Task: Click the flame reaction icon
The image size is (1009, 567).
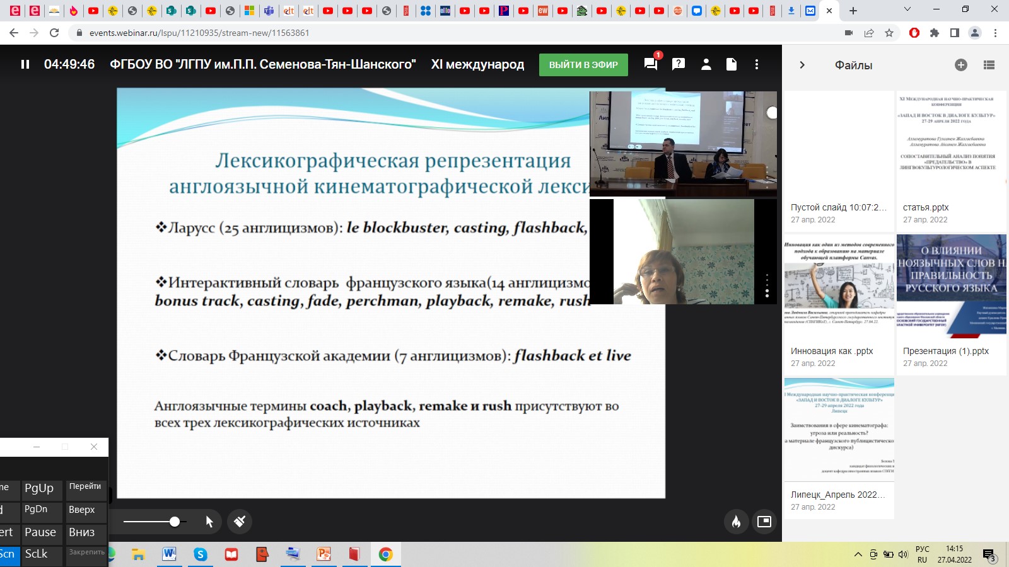Action: coord(736,521)
